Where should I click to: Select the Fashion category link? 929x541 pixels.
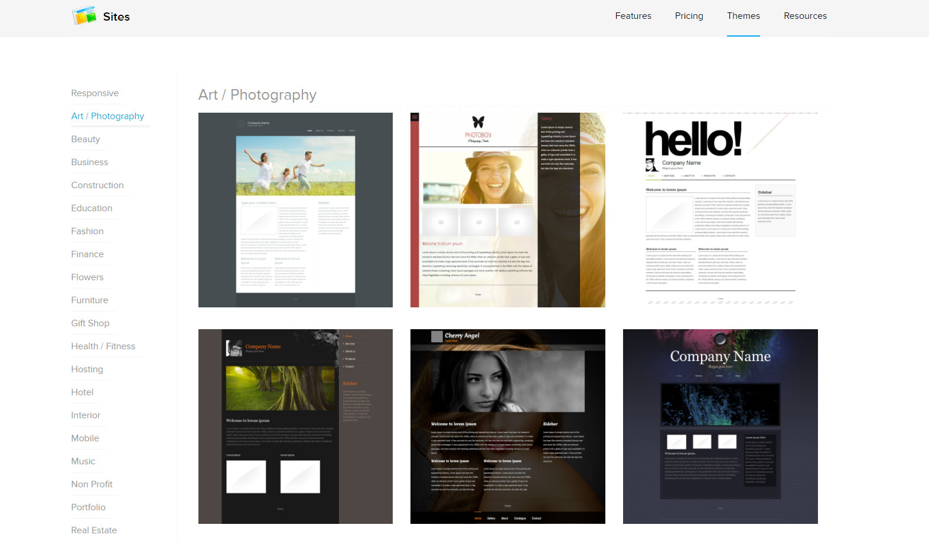point(87,231)
